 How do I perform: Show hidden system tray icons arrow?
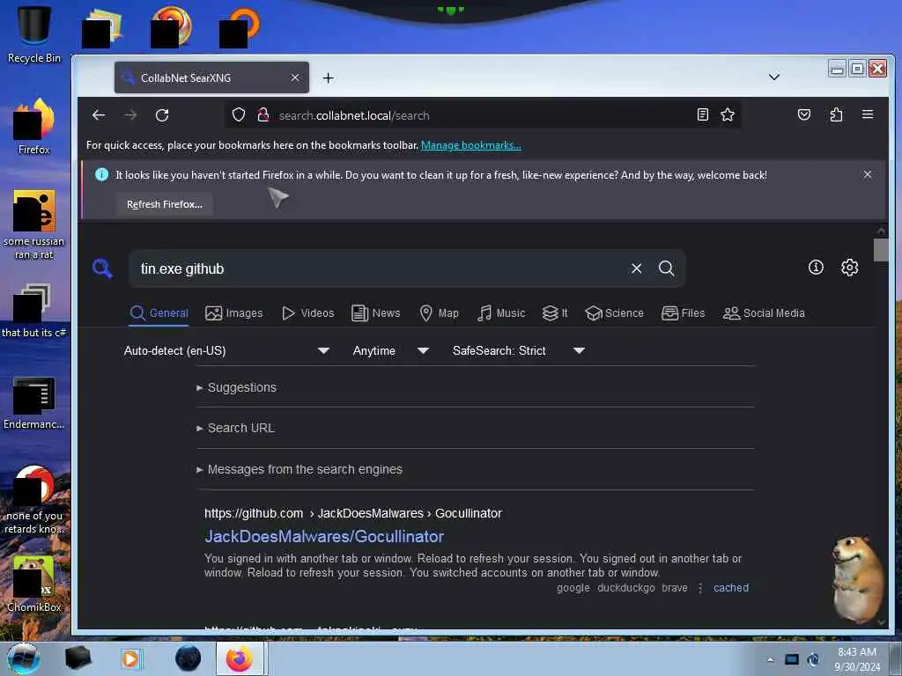[x=770, y=659]
